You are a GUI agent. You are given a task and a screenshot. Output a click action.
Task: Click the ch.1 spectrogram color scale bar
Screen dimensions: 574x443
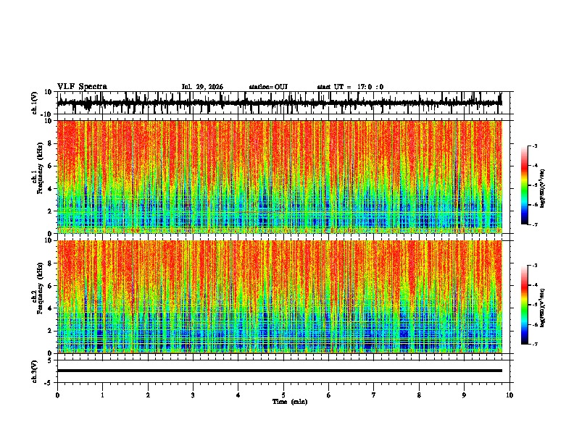tap(524, 185)
